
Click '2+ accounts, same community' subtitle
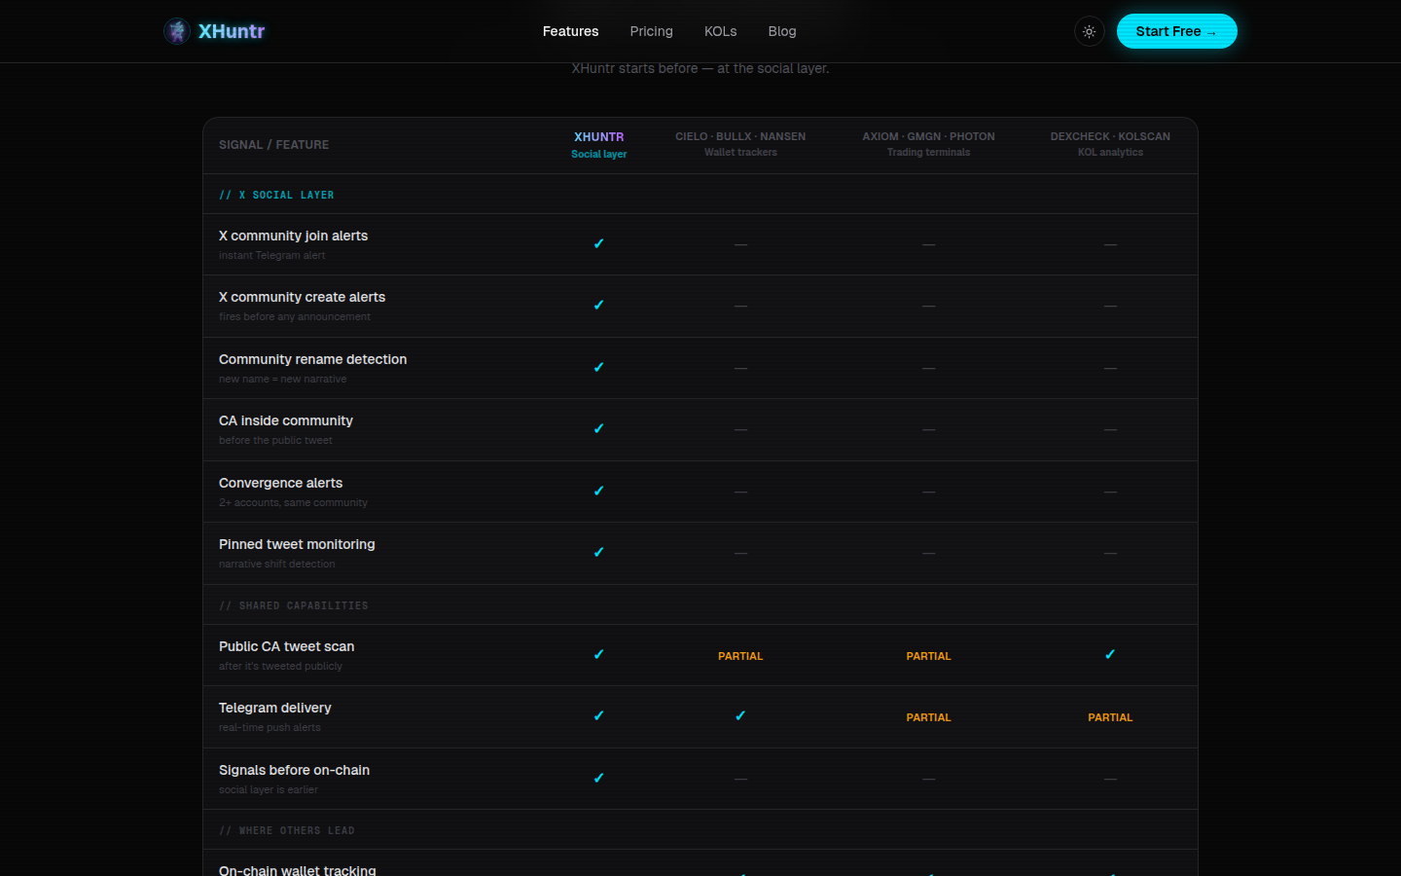coord(293,502)
